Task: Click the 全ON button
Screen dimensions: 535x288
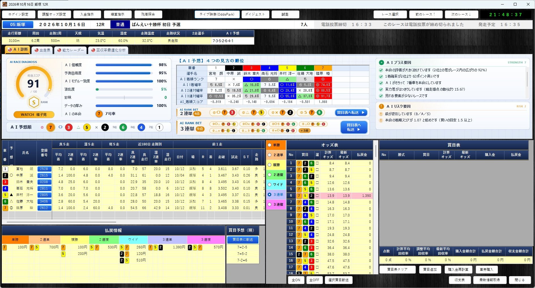Action: [x=296, y=280]
